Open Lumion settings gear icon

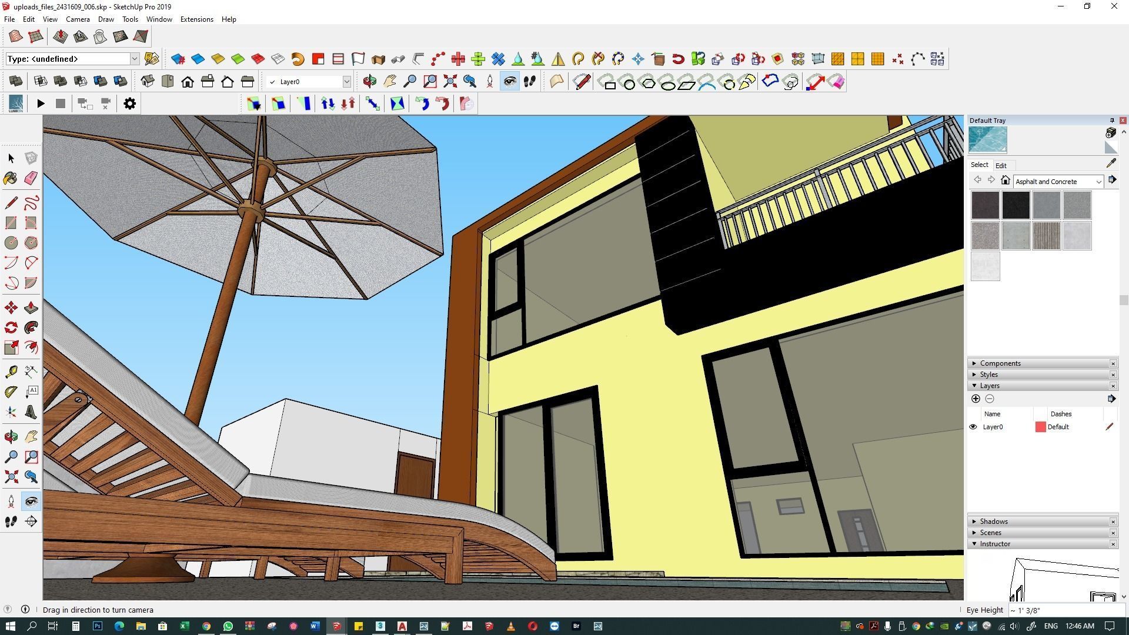(129, 104)
